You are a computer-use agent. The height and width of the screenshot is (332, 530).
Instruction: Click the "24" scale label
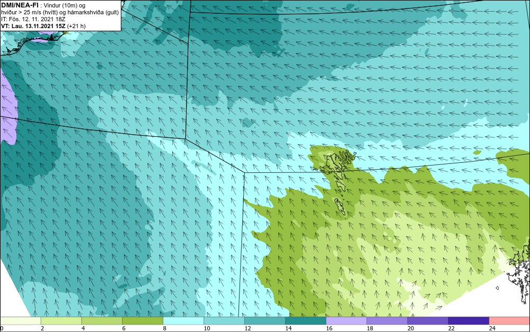pos(492,328)
